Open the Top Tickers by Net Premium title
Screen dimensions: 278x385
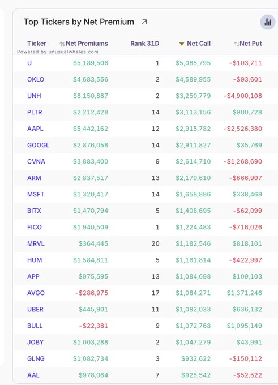79,22
